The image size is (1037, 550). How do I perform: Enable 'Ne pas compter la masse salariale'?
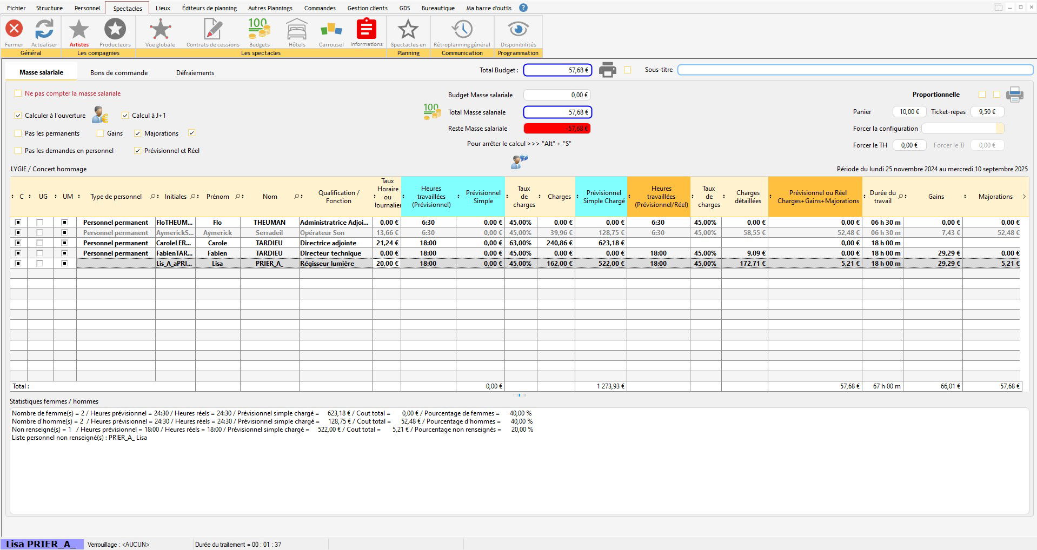[18, 93]
